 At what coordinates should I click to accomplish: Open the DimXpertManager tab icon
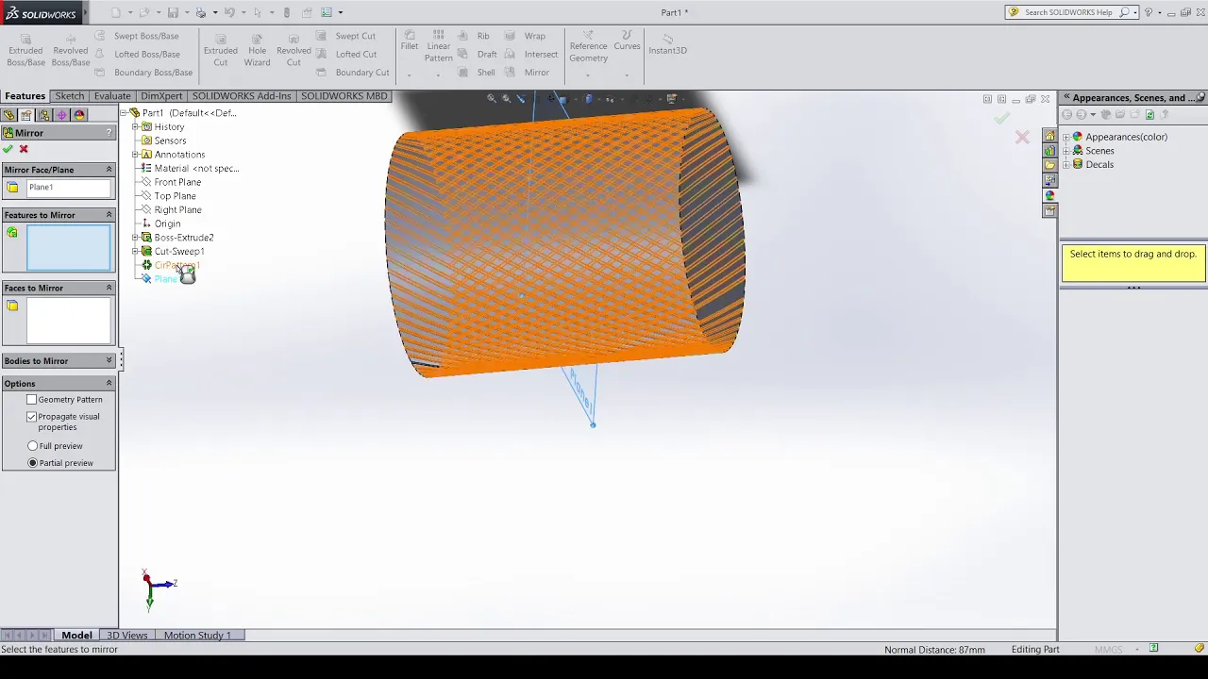tap(61, 115)
